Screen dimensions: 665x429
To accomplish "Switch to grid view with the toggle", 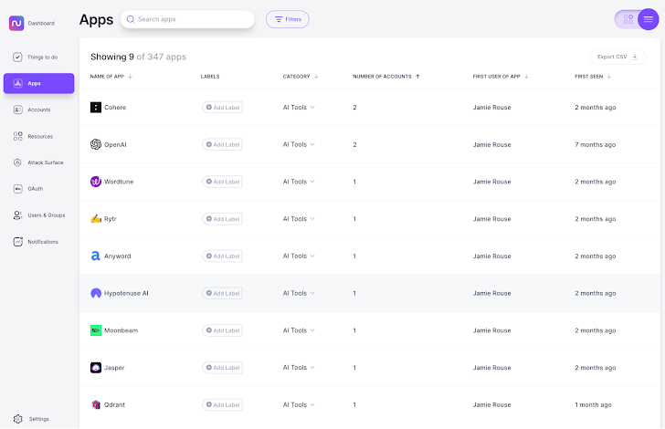I will coord(627,19).
